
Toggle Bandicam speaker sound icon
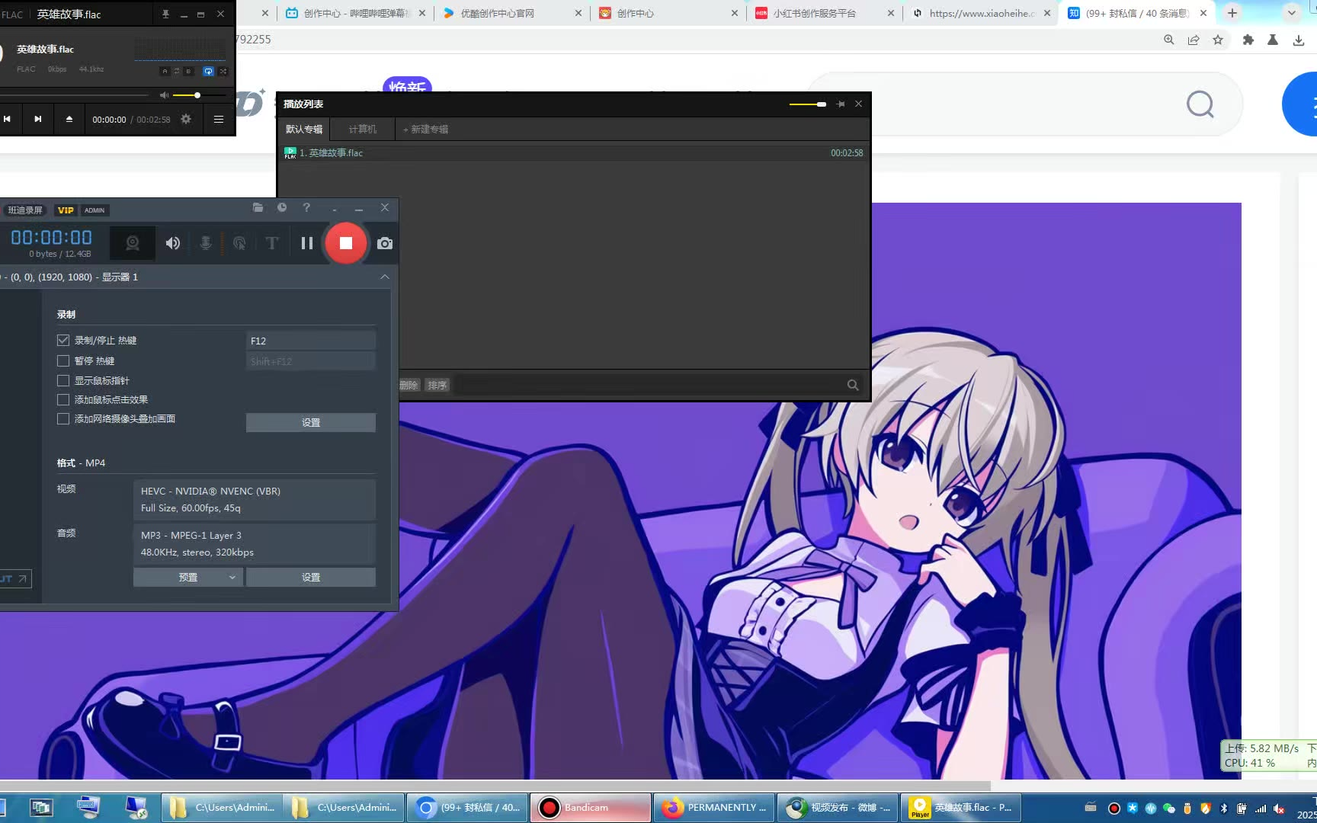point(173,243)
